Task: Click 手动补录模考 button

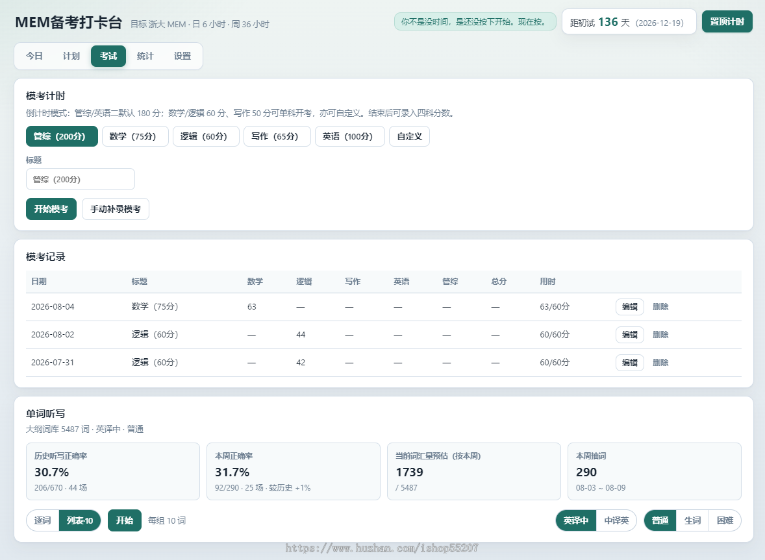Action: [x=116, y=209]
